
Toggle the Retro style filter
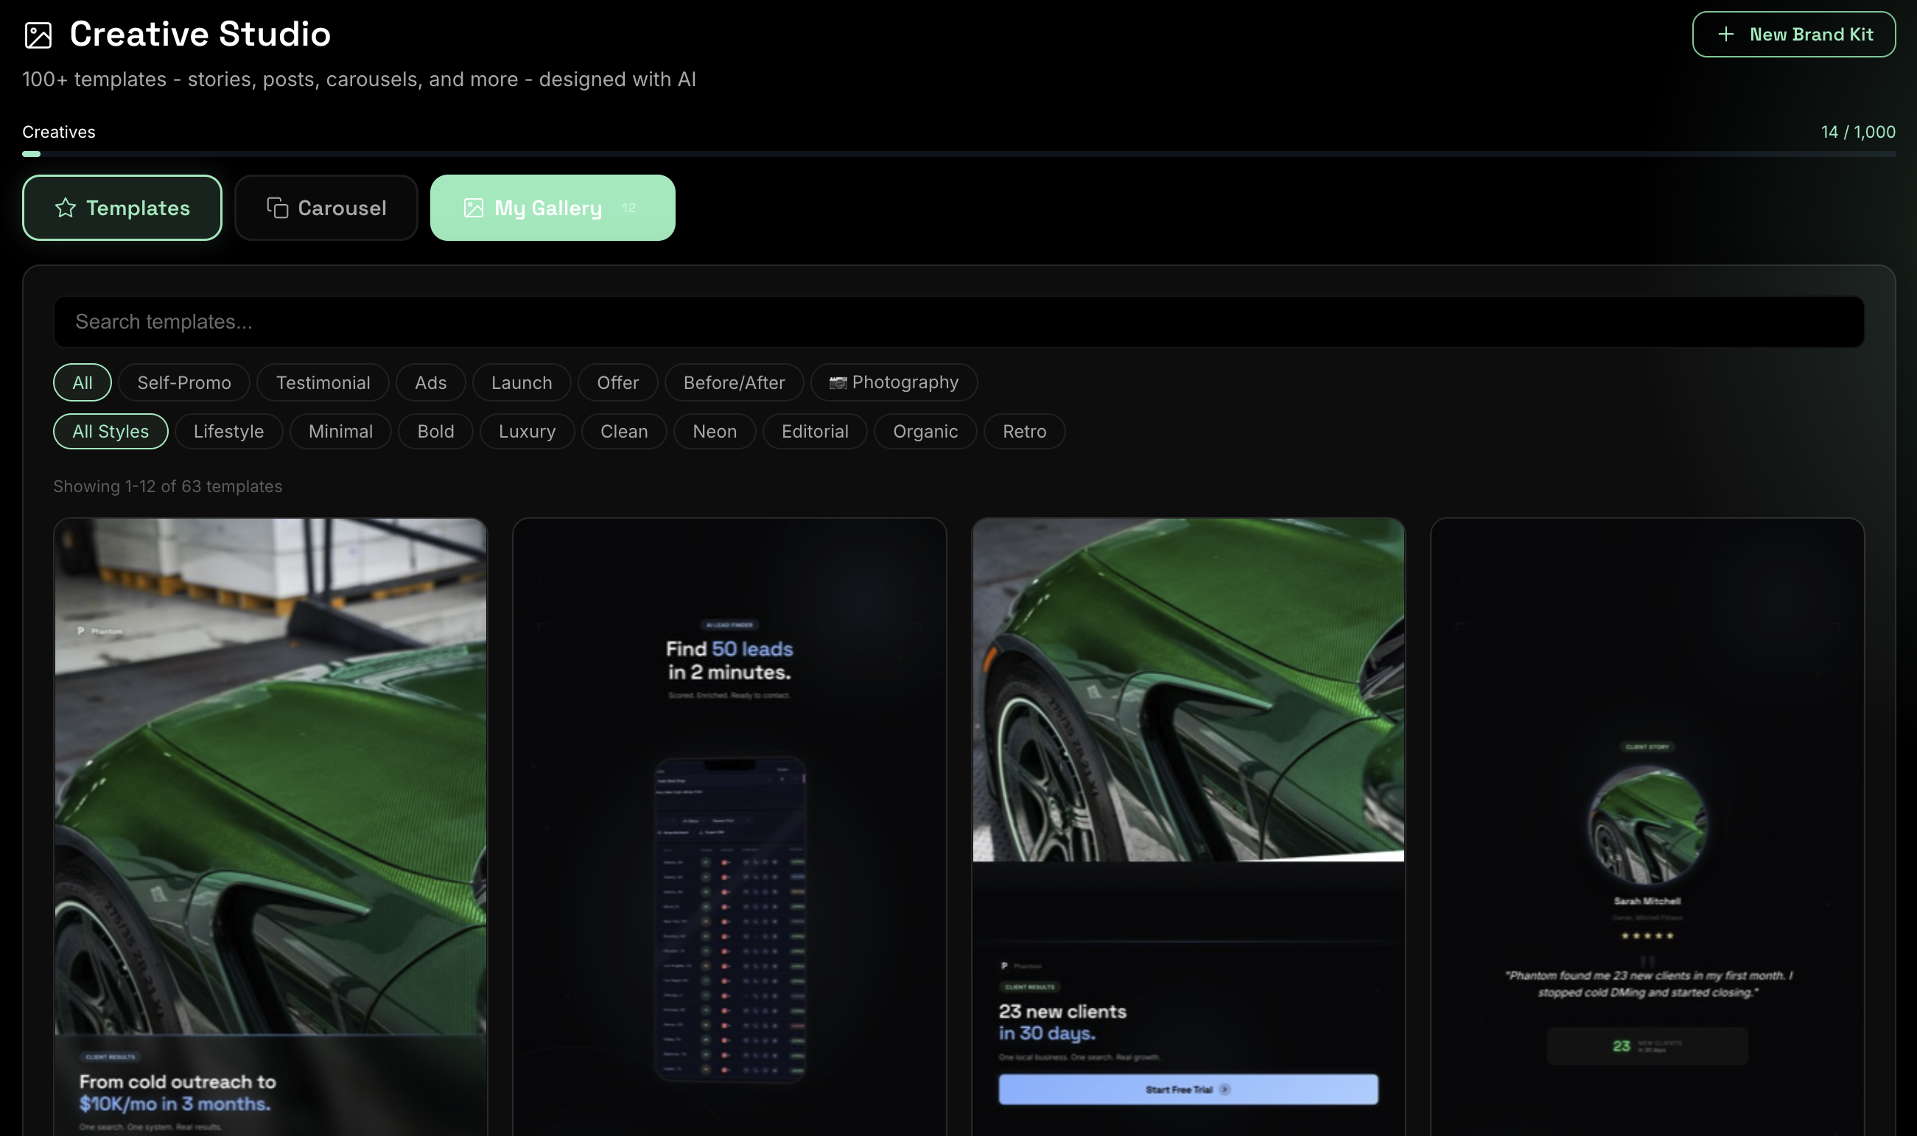(x=1023, y=431)
